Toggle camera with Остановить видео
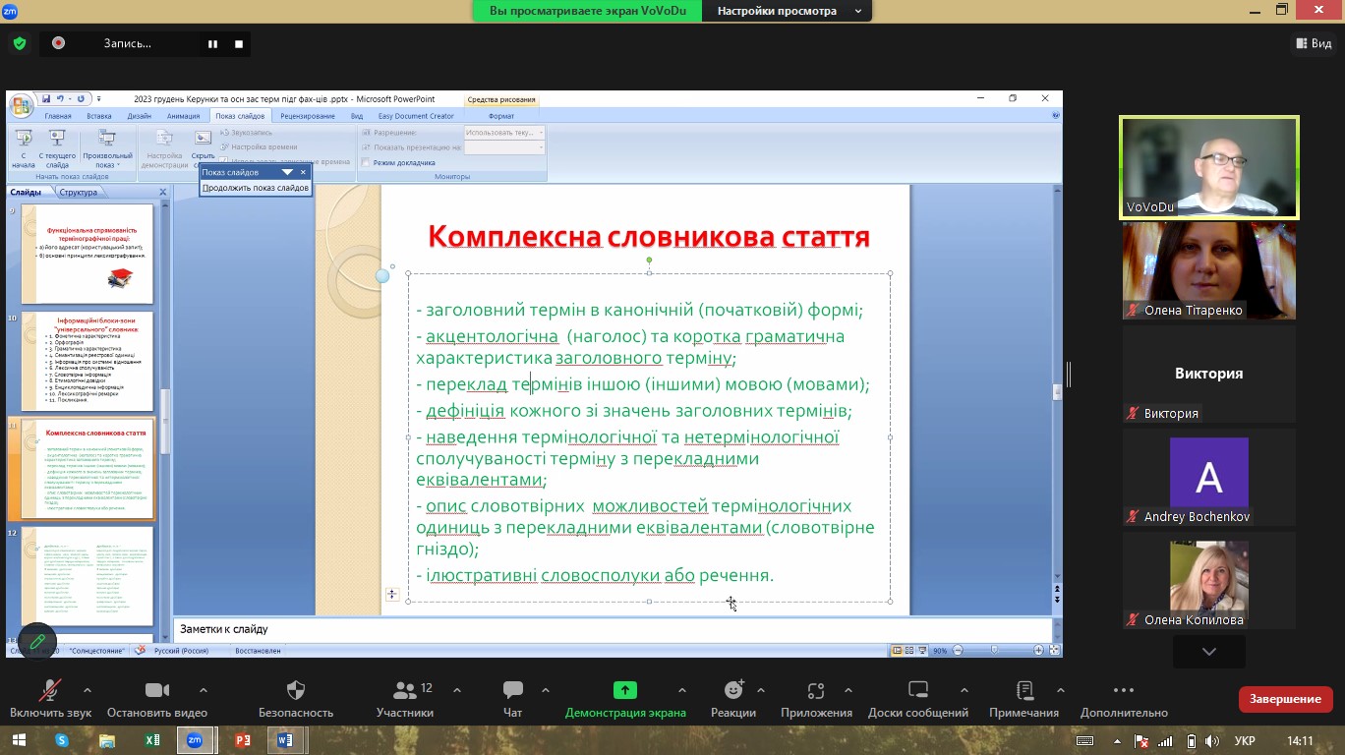The image size is (1345, 755). click(157, 690)
